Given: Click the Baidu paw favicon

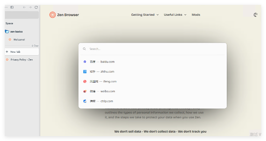Looking at the screenshot, I should click(85, 62).
